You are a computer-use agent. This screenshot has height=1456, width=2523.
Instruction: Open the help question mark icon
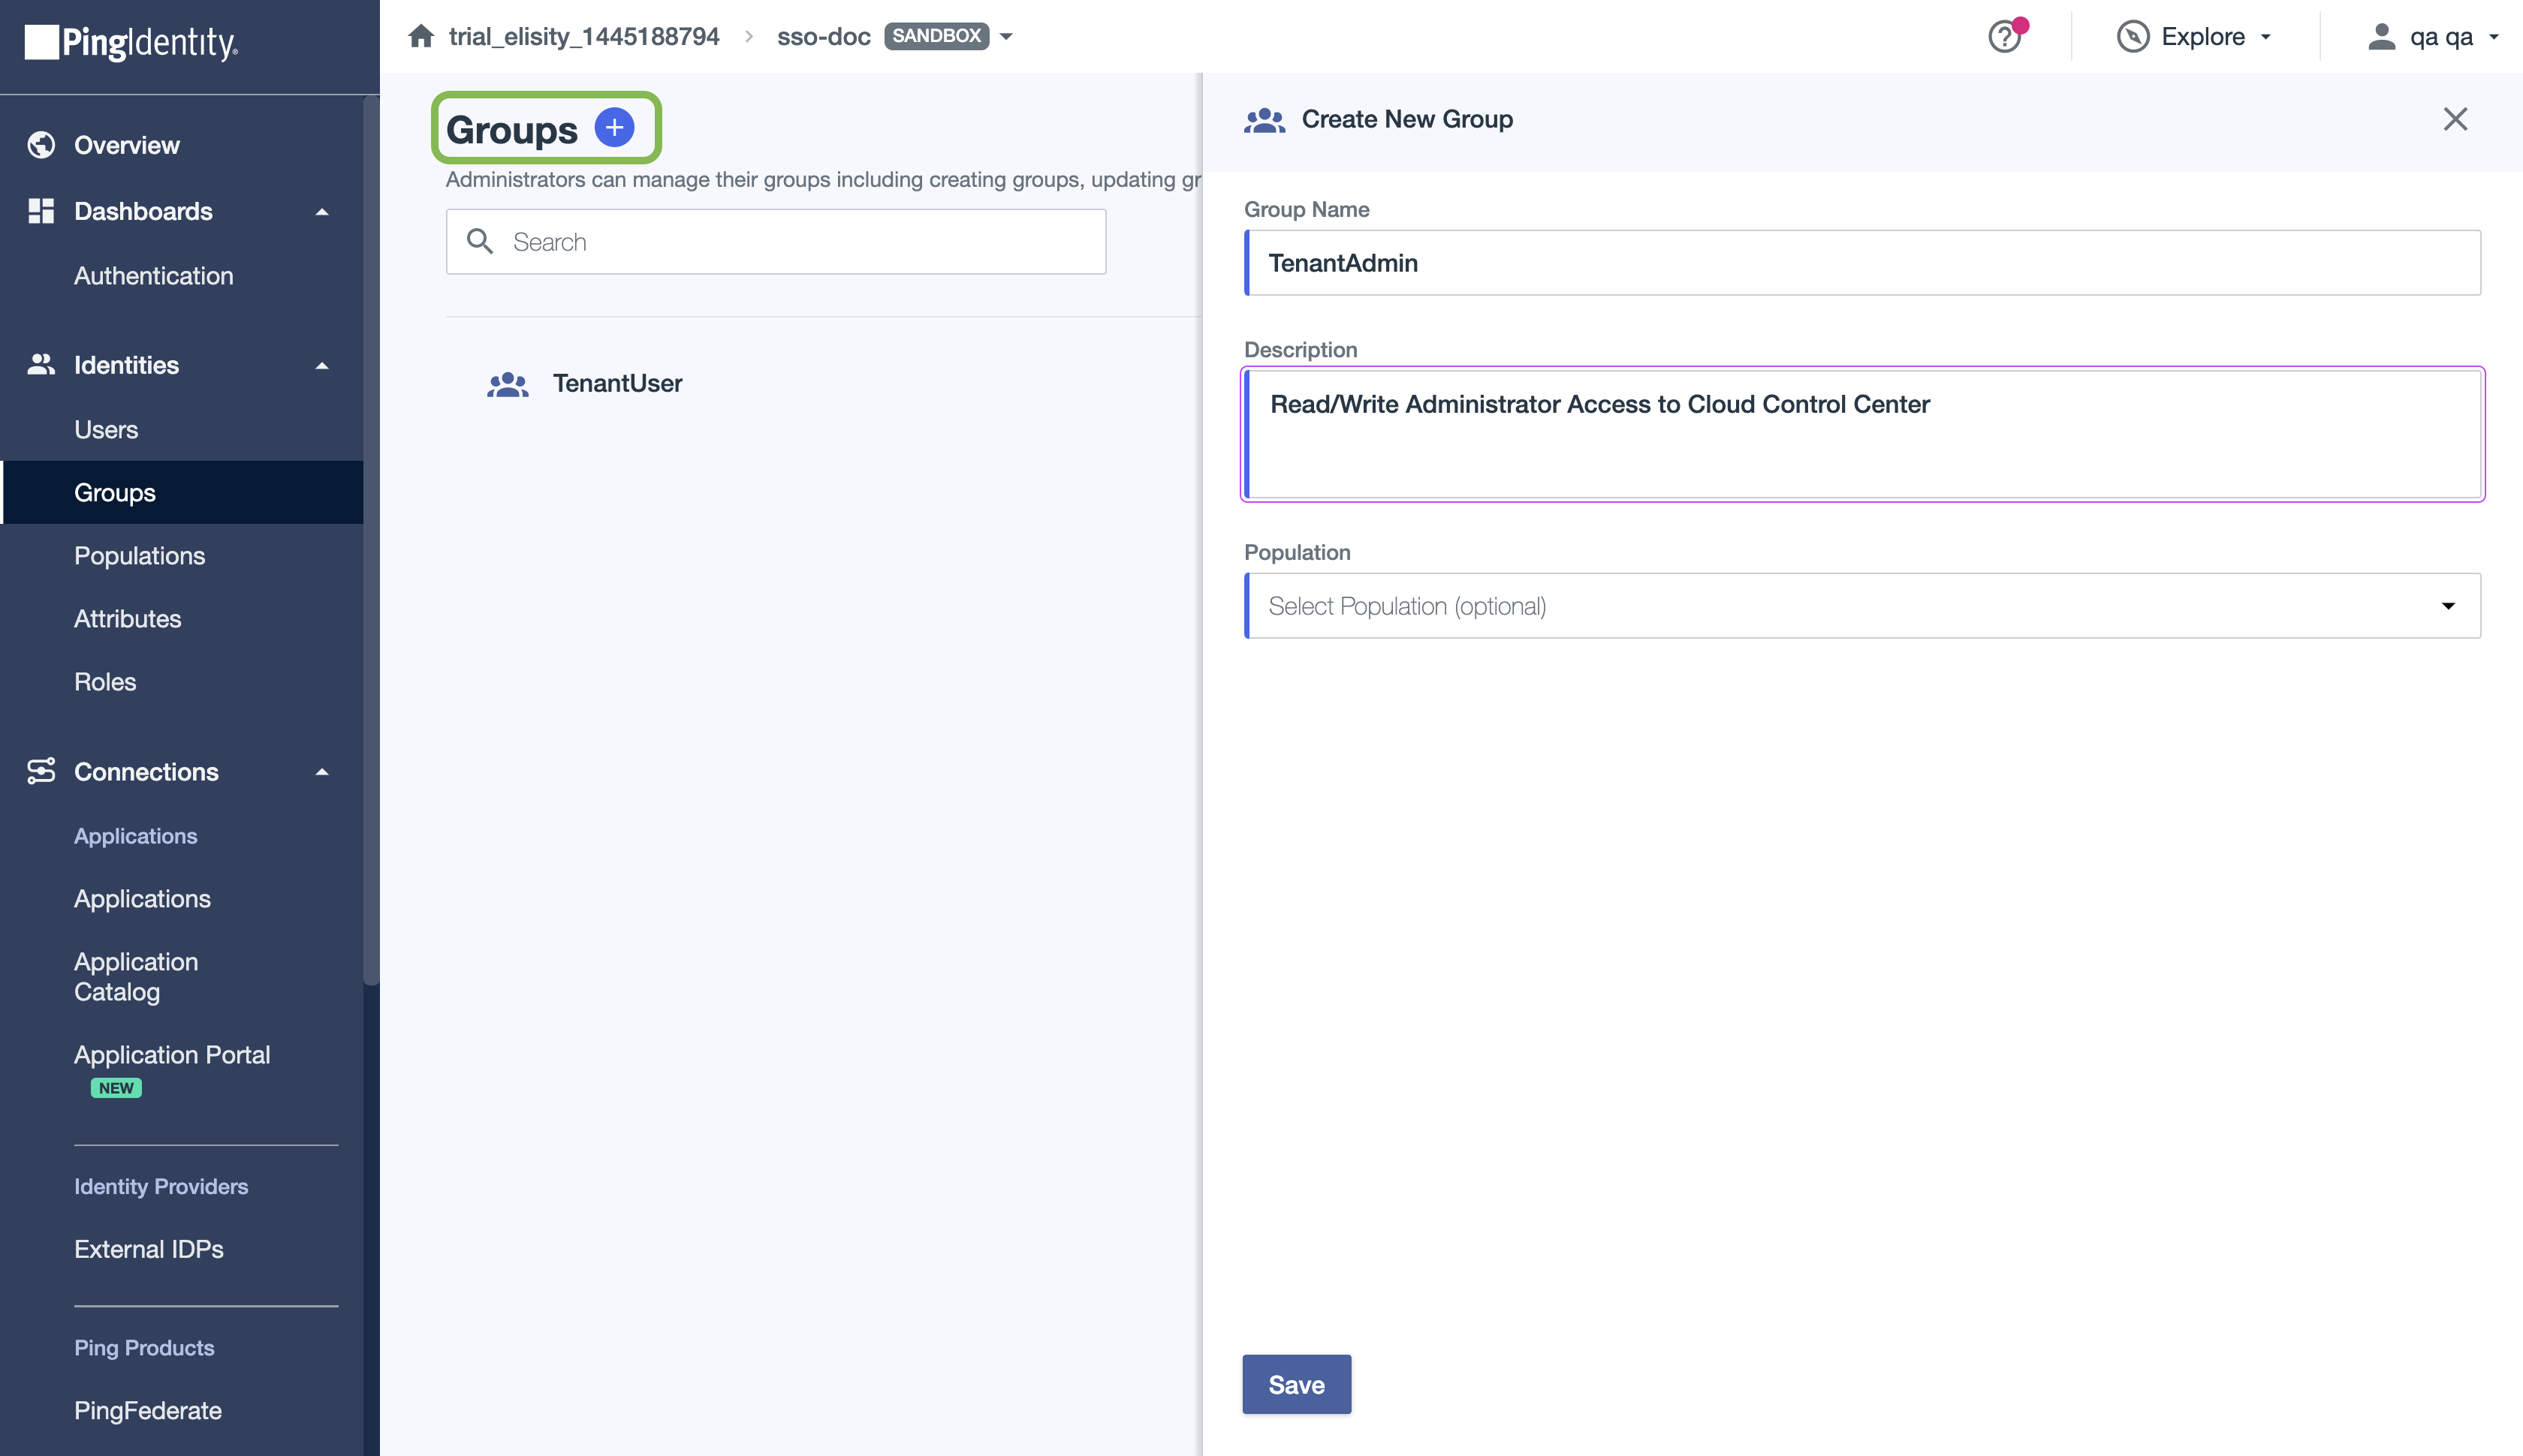pos(2004,37)
